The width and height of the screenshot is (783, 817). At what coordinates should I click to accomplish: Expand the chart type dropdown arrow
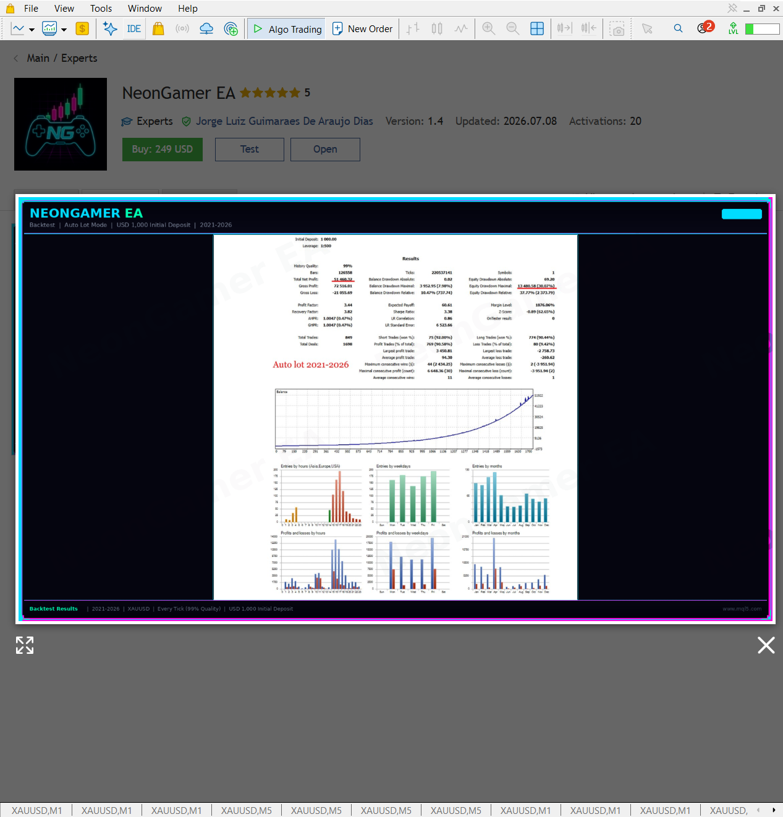point(32,29)
